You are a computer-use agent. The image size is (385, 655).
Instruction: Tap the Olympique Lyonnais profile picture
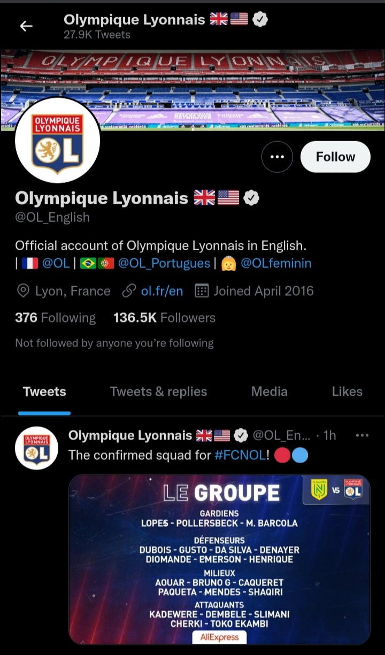pos(57,140)
